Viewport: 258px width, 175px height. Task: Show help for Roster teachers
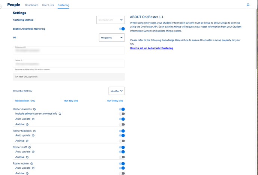(x=34, y=131)
